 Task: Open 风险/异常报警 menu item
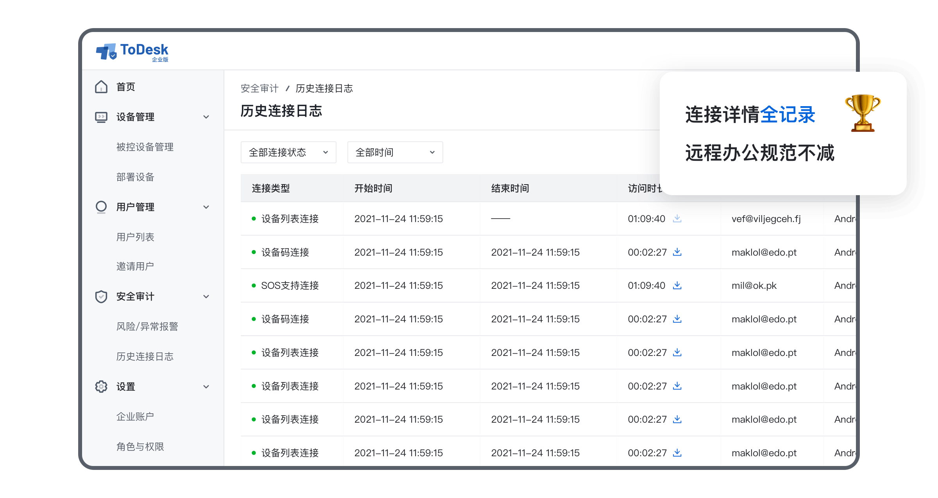click(x=147, y=327)
